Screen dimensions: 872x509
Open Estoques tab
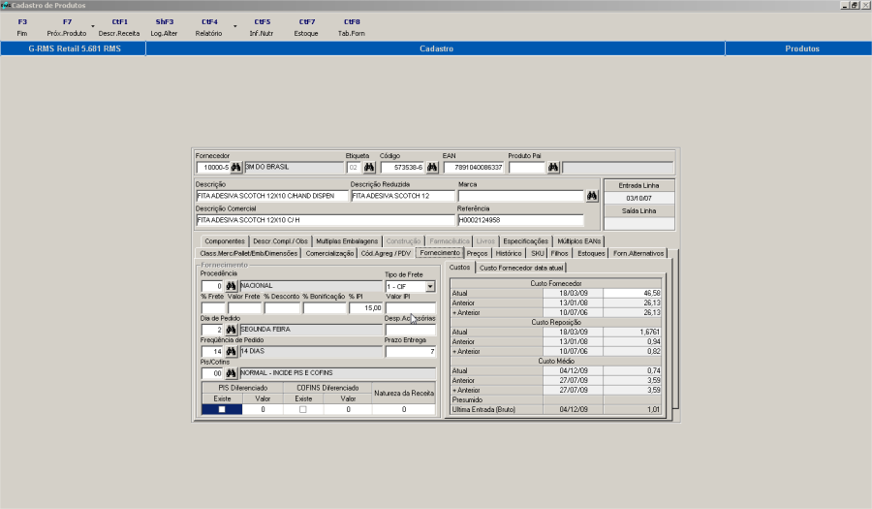(591, 253)
